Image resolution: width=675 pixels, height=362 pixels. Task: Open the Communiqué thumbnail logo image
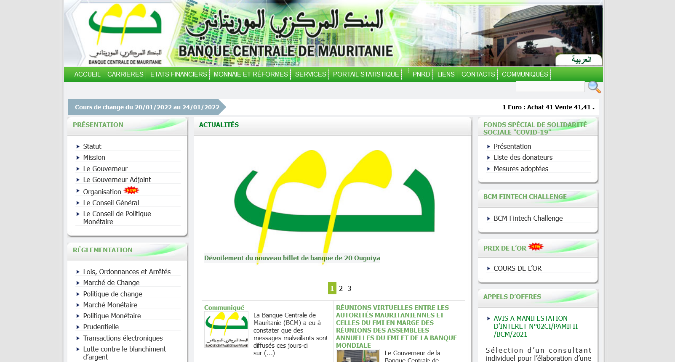coord(226,329)
